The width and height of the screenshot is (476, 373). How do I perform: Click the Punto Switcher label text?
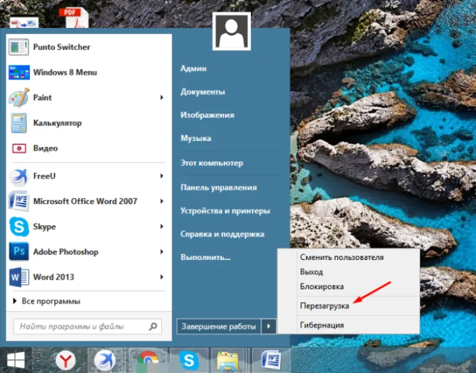coord(61,47)
